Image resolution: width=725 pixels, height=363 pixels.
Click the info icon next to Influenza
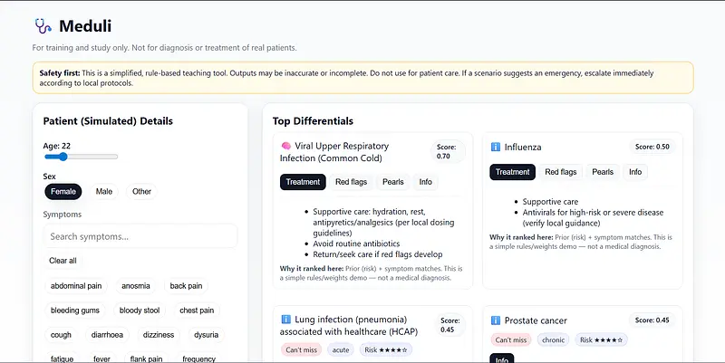pos(496,147)
